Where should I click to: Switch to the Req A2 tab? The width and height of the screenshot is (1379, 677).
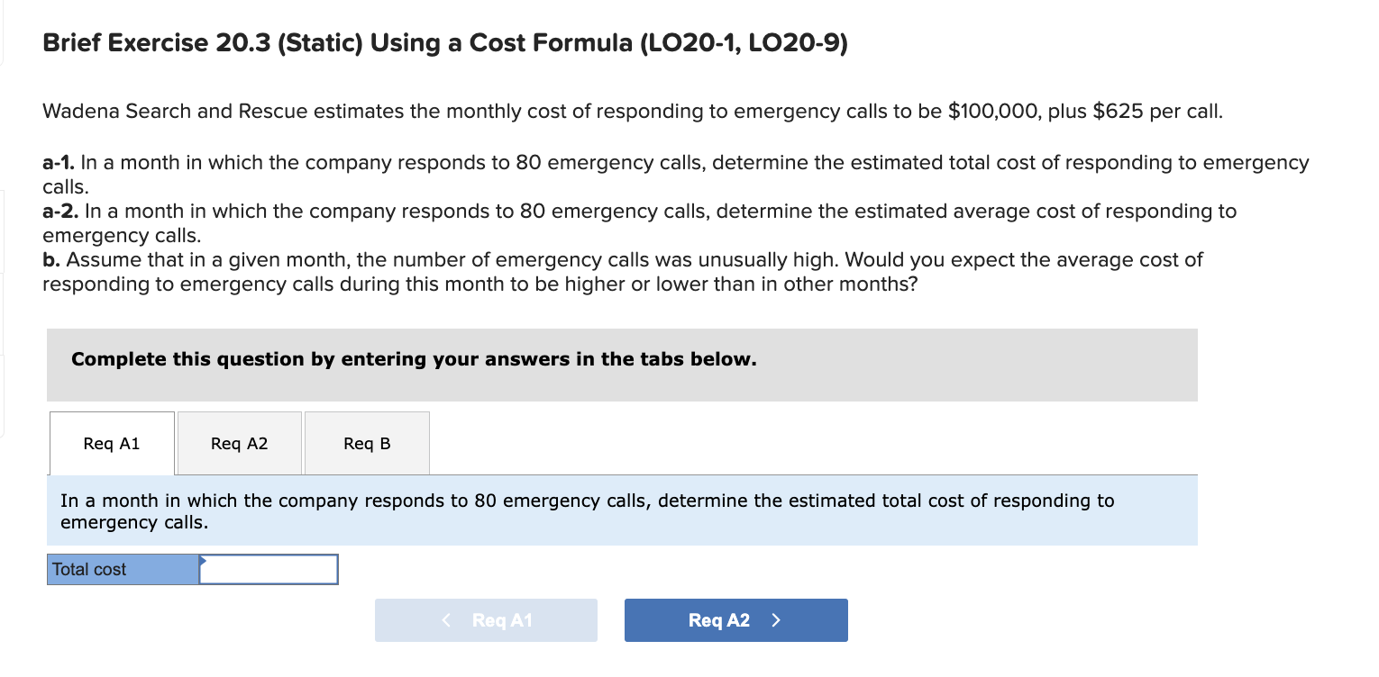pyautogui.click(x=239, y=443)
